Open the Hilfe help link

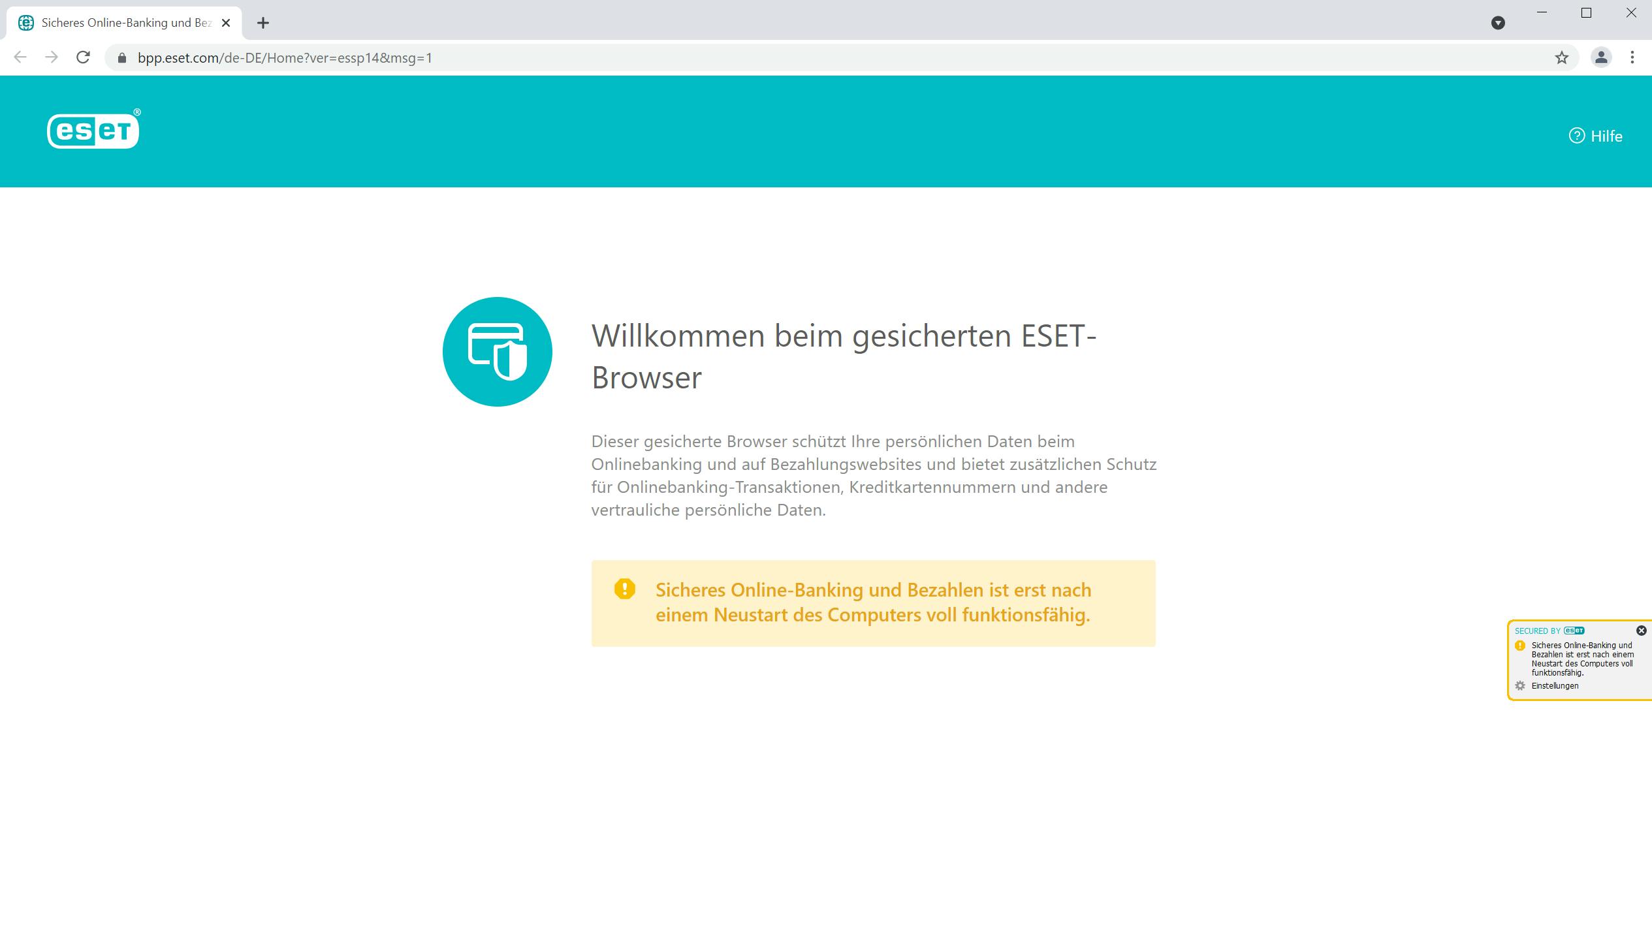pyautogui.click(x=1606, y=136)
